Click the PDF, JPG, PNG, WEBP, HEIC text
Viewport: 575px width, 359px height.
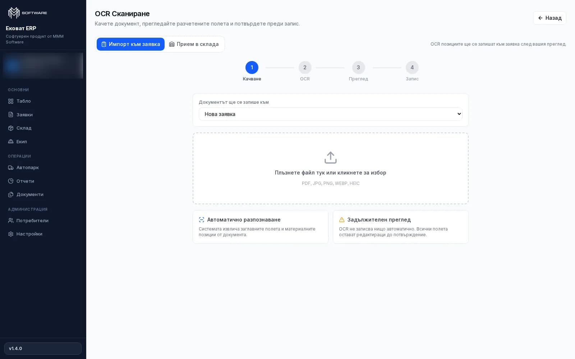tap(331, 183)
